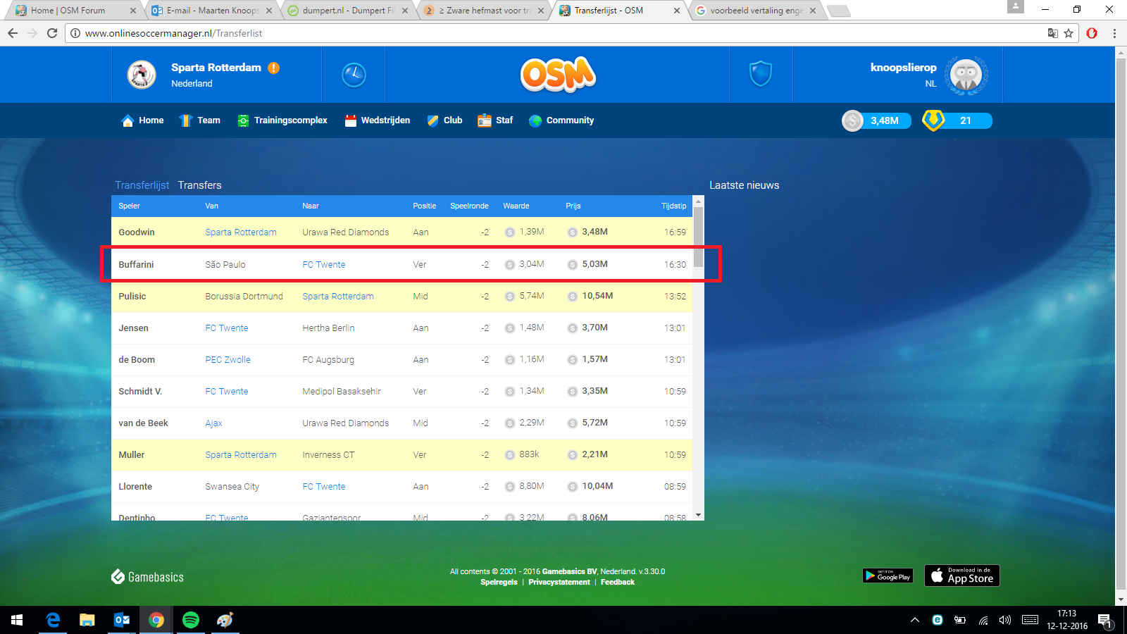Click the App Store download button
Screen dimensions: 1127x634
coord(961,576)
